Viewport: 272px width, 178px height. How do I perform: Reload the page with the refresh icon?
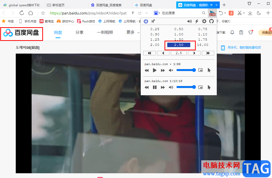point(22,13)
